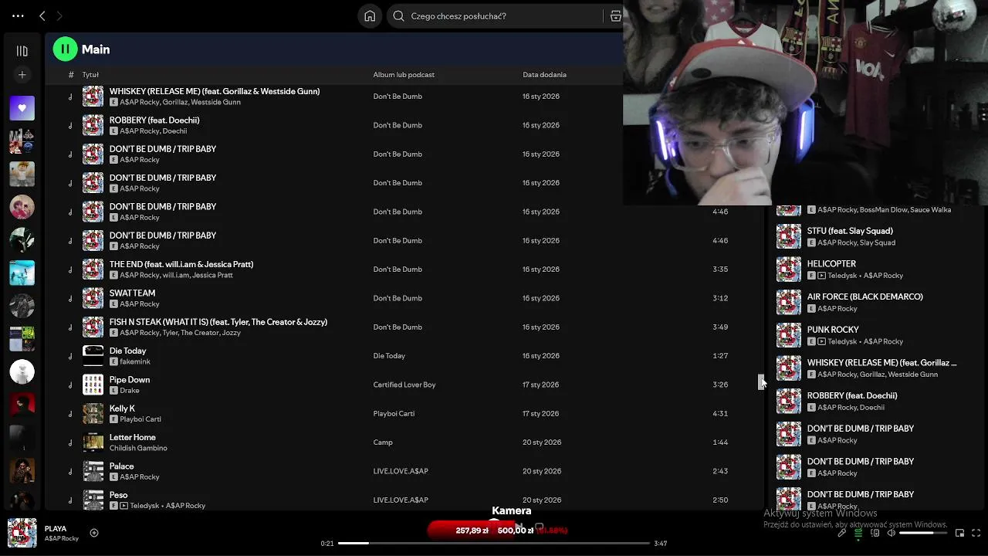Create playlist with sidebar plus icon
The width and height of the screenshot is (988, 556).
(x=22, y=75)
